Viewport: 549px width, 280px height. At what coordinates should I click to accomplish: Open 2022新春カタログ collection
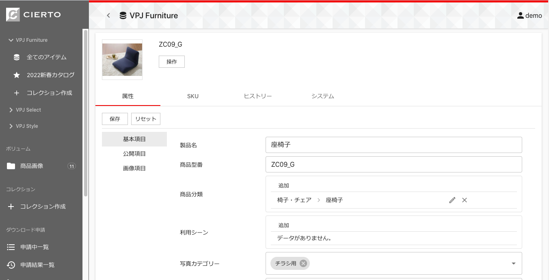(51, 75)
